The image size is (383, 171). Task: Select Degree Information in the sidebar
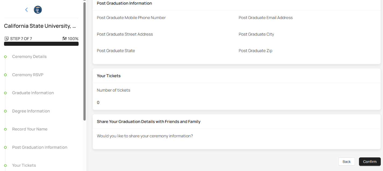[x=31, y=111]
